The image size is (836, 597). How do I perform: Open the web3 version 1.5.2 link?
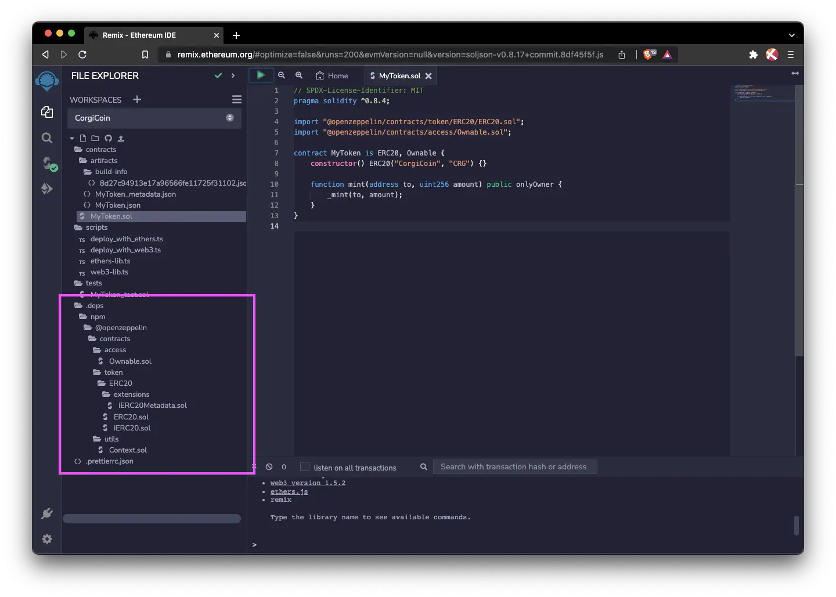click(x=308, y=483)
